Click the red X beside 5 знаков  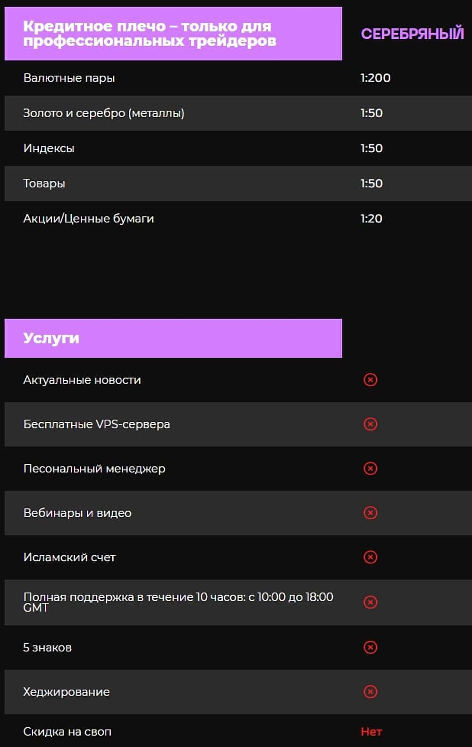(x=371, y=647)
